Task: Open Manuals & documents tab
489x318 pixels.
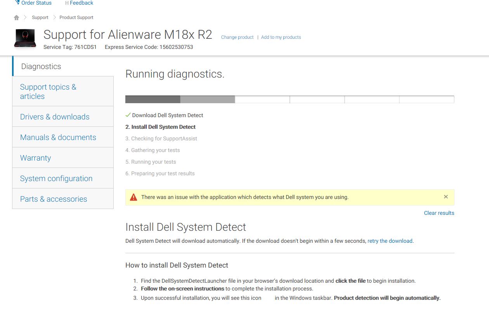Action: [x=63, y=137]
